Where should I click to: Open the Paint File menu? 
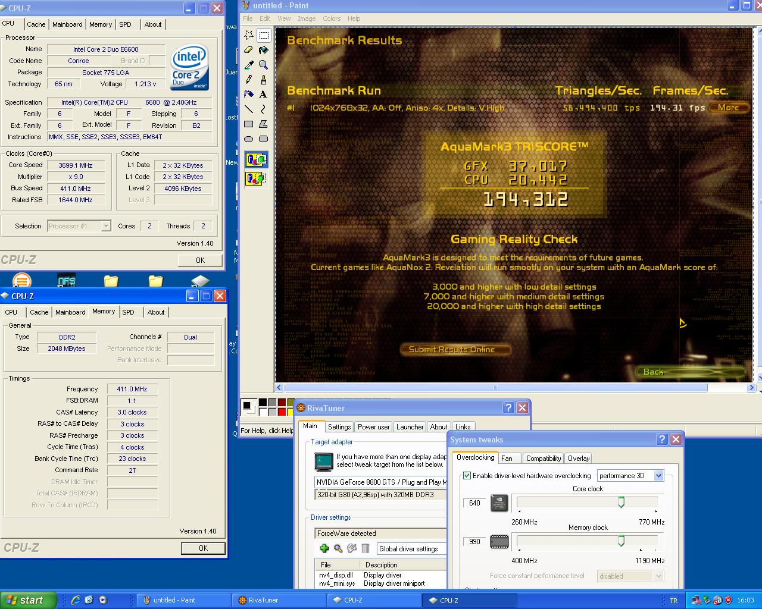pyautogui.click(x=248, y=18)
